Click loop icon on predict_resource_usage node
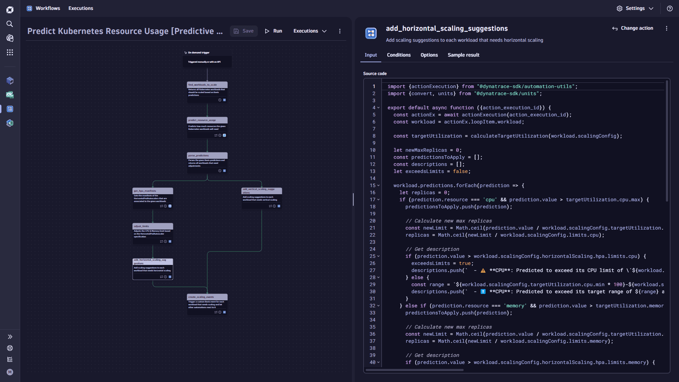679x382 pixels. click(x=216, y=135)
